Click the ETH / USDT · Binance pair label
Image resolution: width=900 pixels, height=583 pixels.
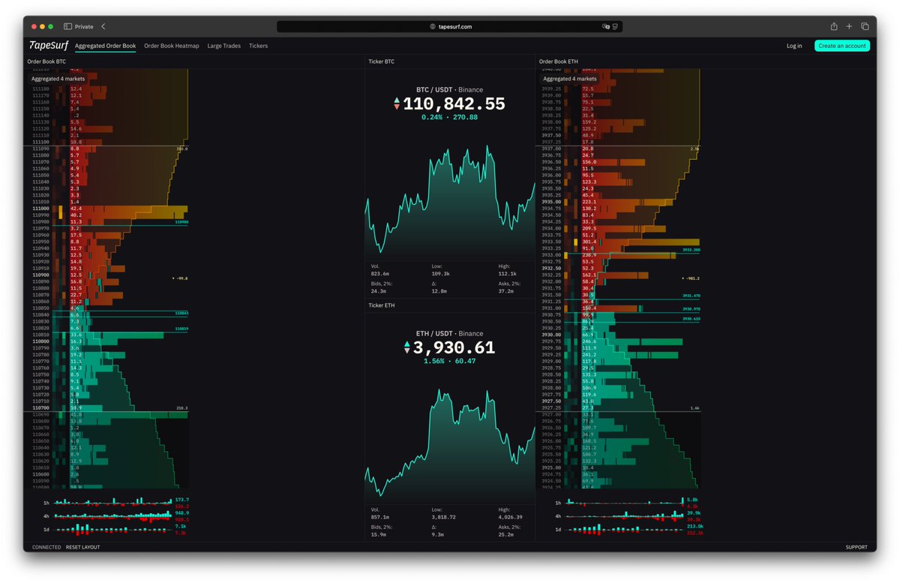(x=450, y=333)
